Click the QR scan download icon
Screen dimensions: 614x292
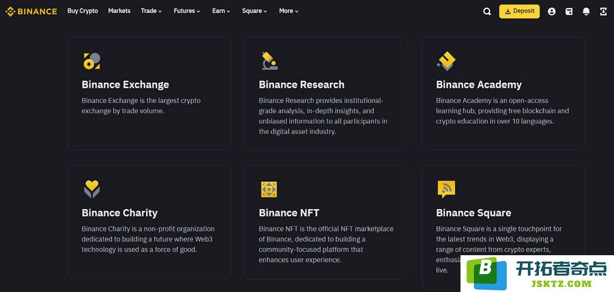point(604,12)
